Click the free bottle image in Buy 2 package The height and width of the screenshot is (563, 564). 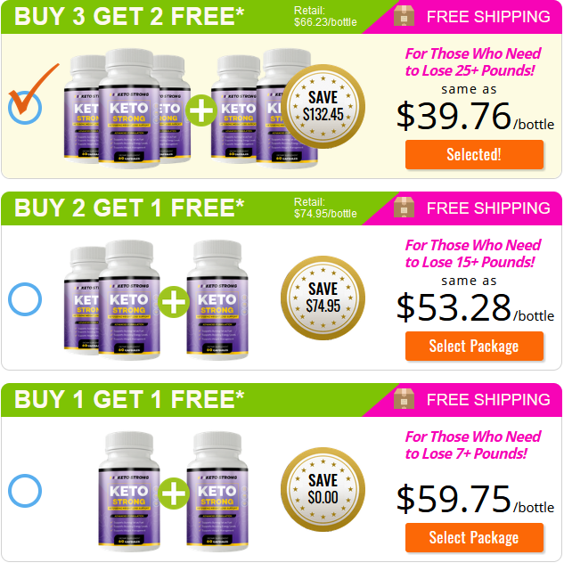(x=217, y=300)
